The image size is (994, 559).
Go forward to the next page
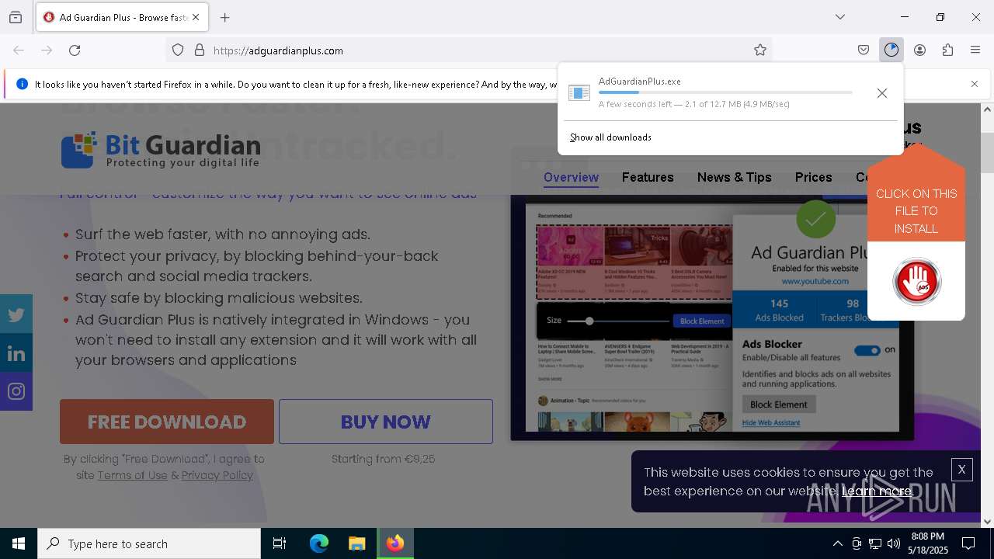point(47,50)
